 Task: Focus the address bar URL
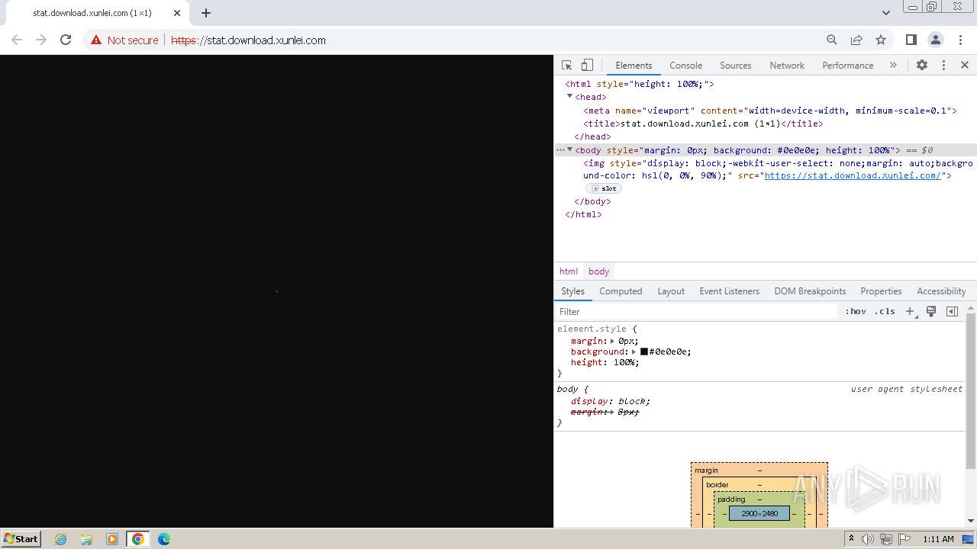248,40
